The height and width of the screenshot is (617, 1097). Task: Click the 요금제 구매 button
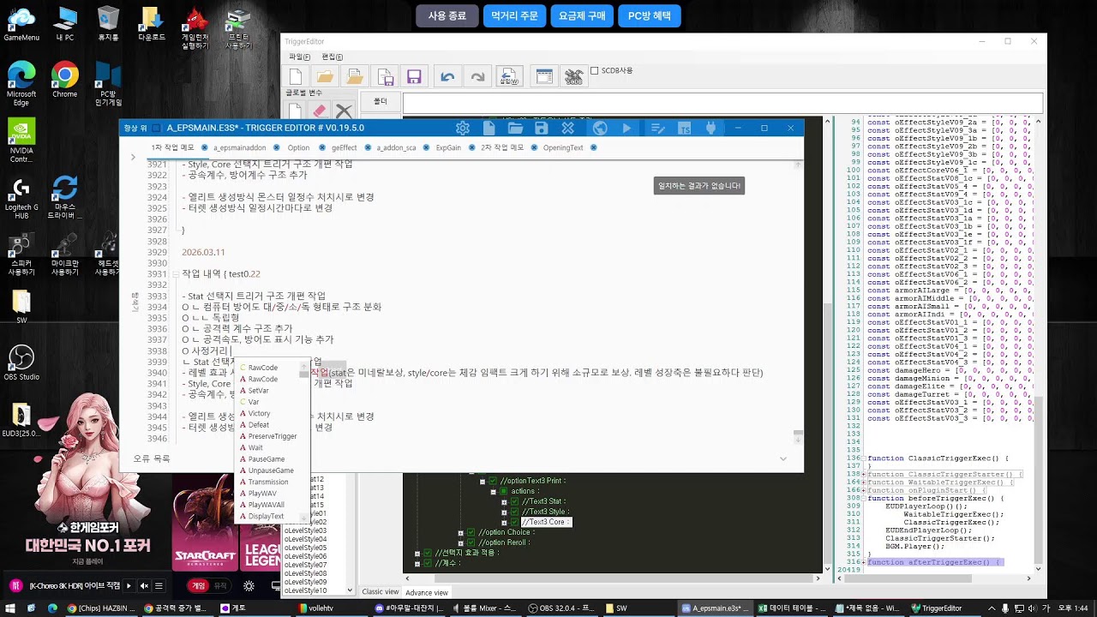coord(582,15)
